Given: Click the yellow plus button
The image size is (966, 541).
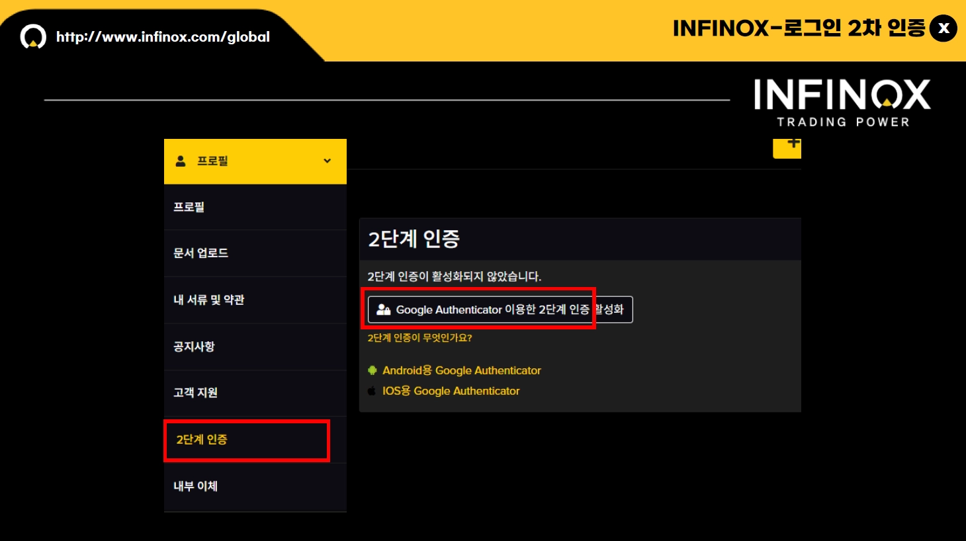Looking at the screenshot, I should point(787,148).
